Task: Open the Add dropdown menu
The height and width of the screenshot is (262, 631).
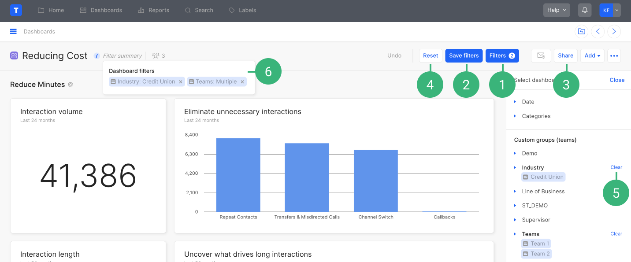Action: pos(592,55)
